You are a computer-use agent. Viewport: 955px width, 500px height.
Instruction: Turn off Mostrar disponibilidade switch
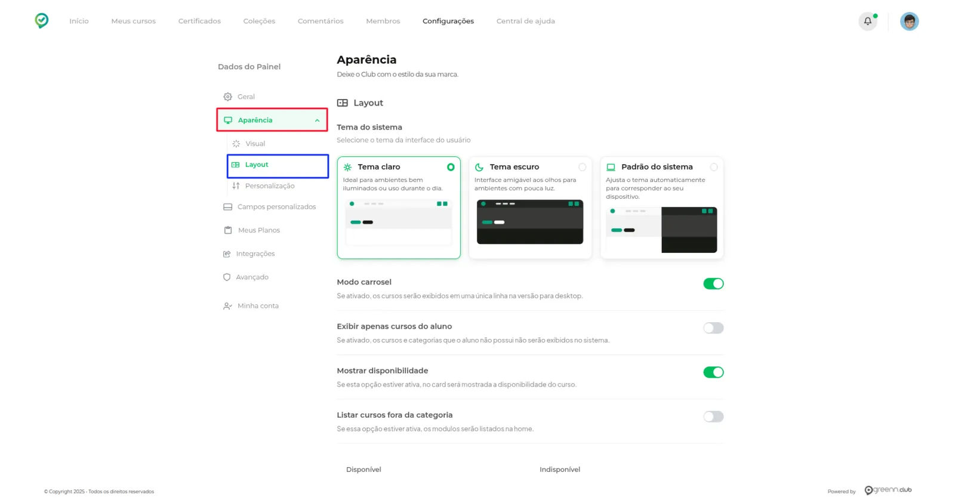[x=713, y=372]
